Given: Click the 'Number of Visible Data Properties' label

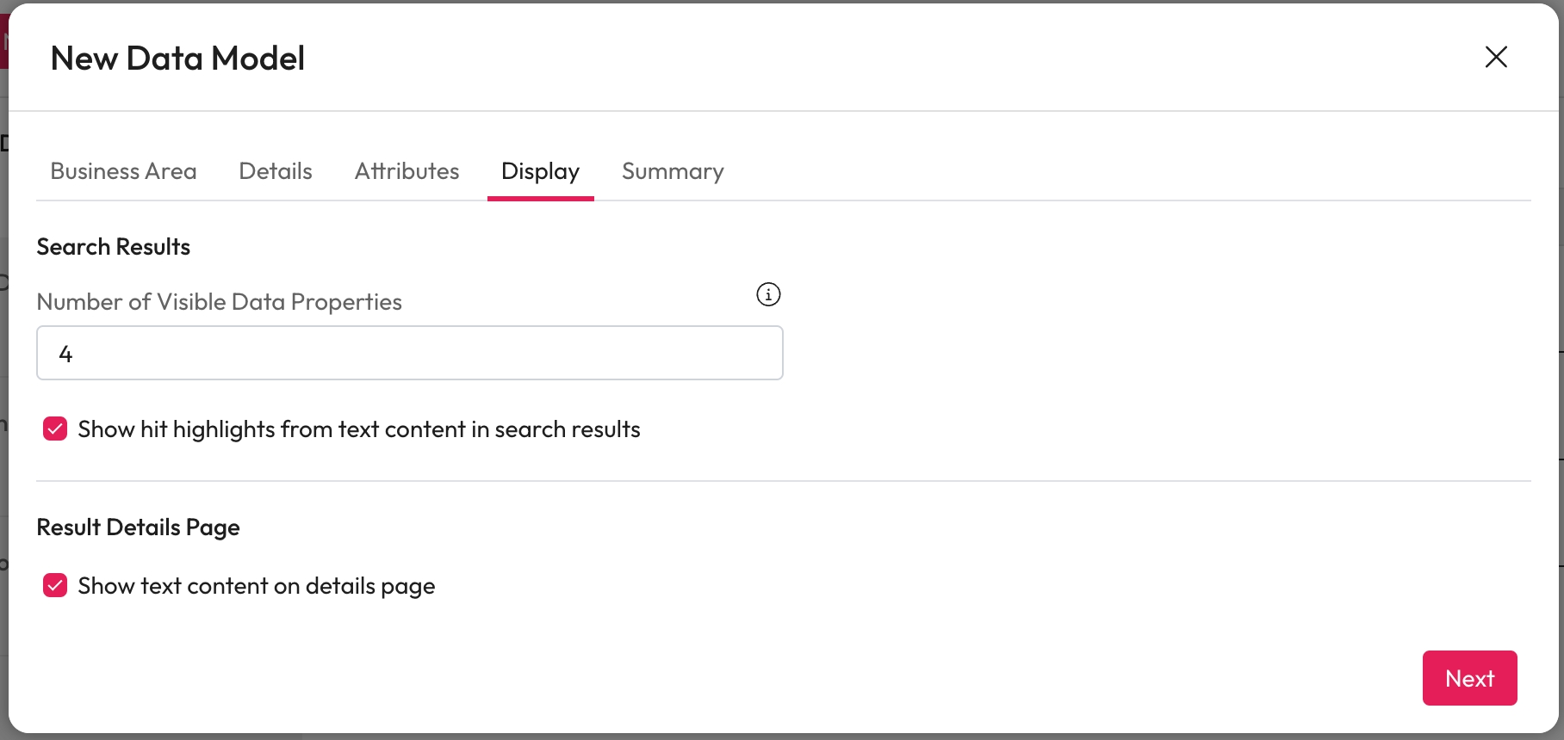Looking at the screenshot, I should pos(219,302).
